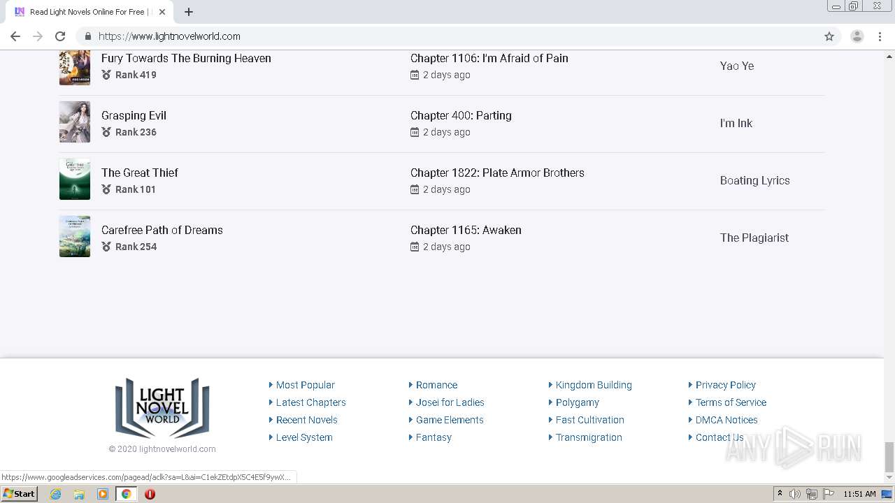Open the media player taskbar icon
895x503 pixels.
coord(103,494)
